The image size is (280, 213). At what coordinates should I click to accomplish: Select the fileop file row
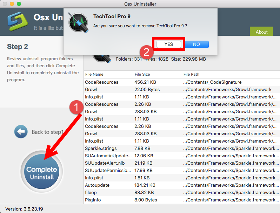[182, 192]
